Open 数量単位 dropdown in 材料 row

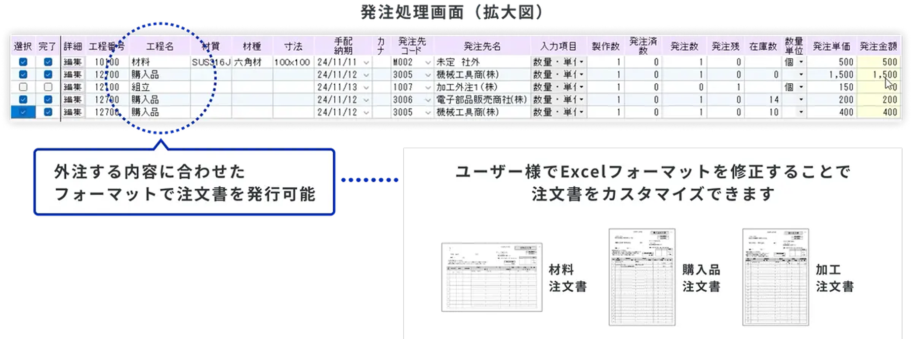point(801,62)
